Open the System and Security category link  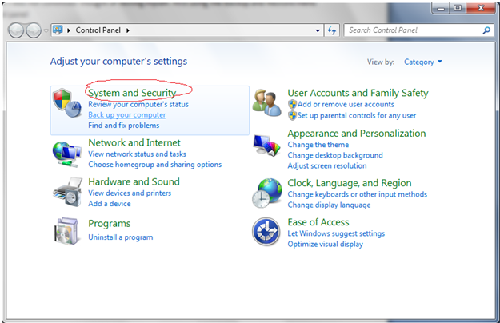(x=132, y=93)
